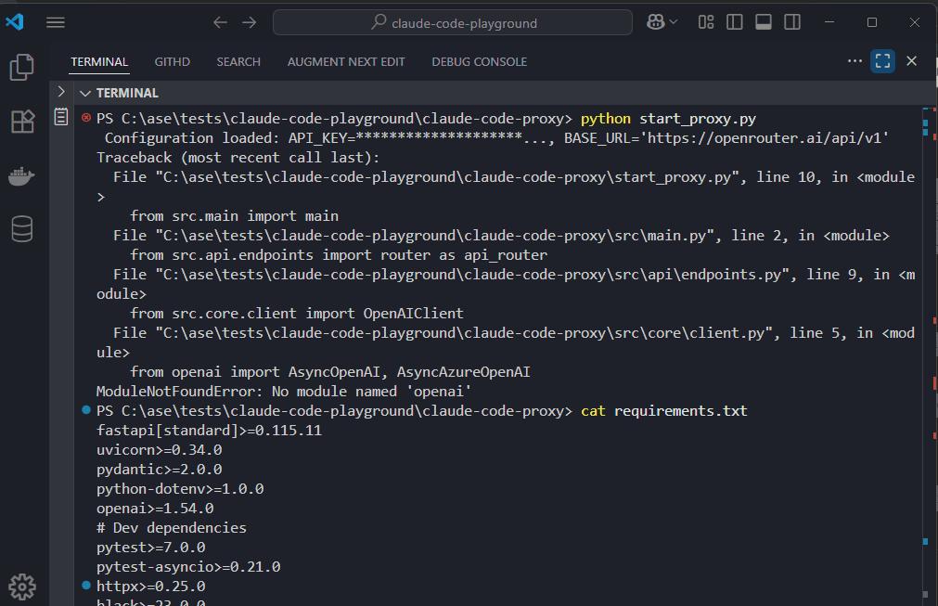Maximize the VS Code window
This screenshot has width=938, height=606.
click(x=871, y=22)
